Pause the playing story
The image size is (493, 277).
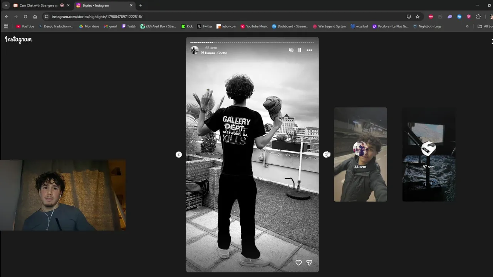[x=300, y=50]
